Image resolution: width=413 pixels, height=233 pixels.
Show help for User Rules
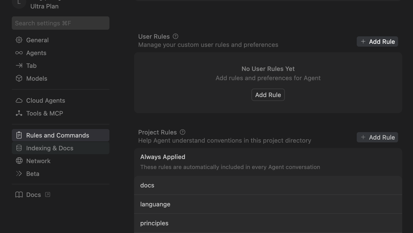[175, 36]
